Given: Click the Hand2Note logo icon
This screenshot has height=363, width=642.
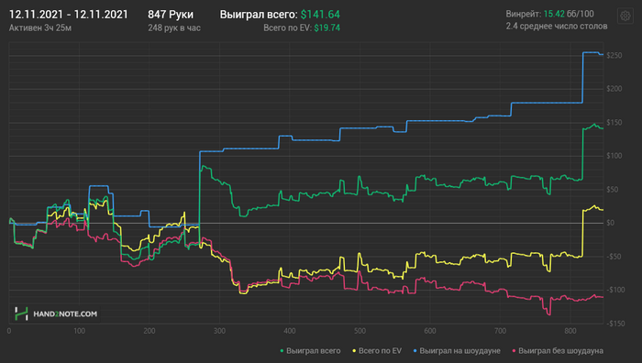Looking at the screenshot, I should tap(21, 313).
